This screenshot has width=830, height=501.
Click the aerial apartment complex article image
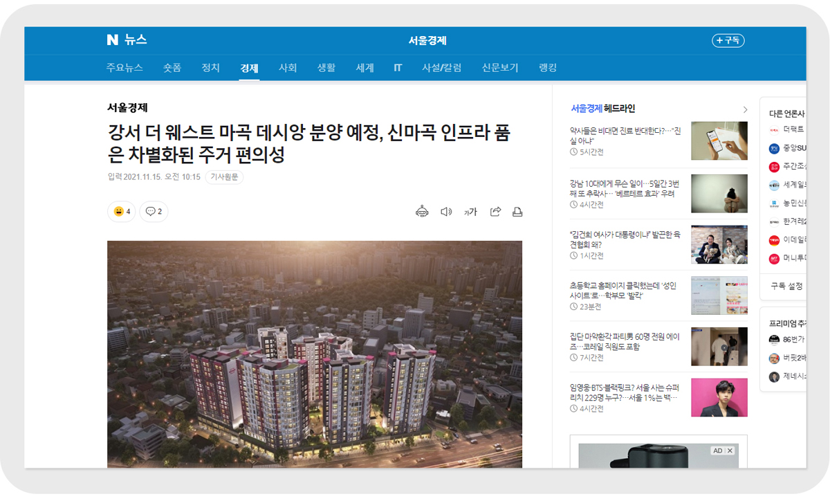coord(315,354)
